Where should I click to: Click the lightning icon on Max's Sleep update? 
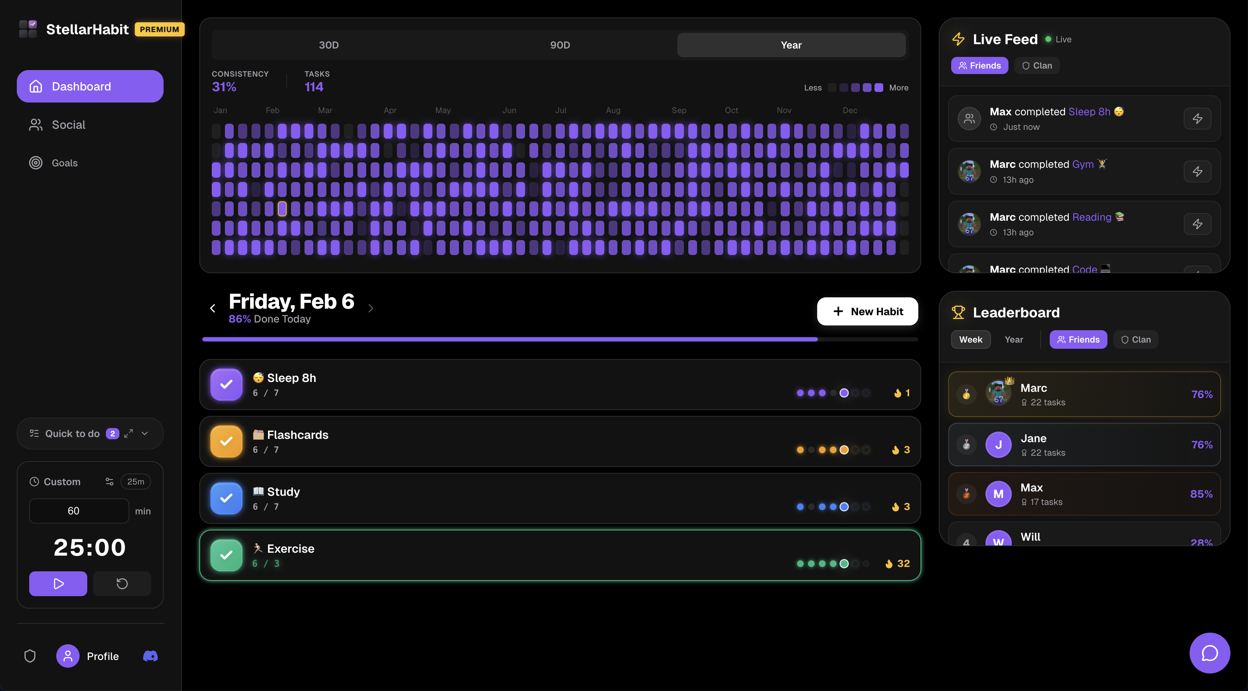pos(1197,118)
